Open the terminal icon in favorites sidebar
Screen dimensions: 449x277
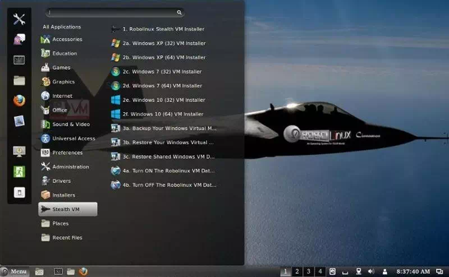[x=19, y=60]
